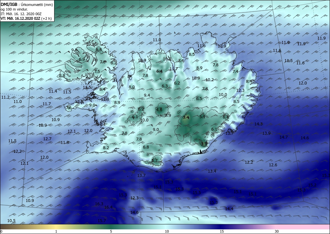Click the 5.1 value on the map

click(202, 117)
